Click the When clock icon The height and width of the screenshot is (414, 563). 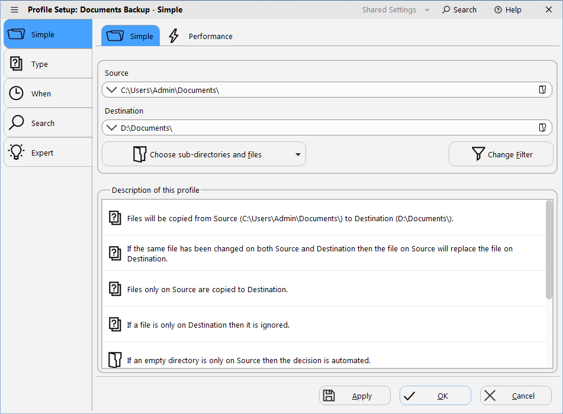[17, 93]
